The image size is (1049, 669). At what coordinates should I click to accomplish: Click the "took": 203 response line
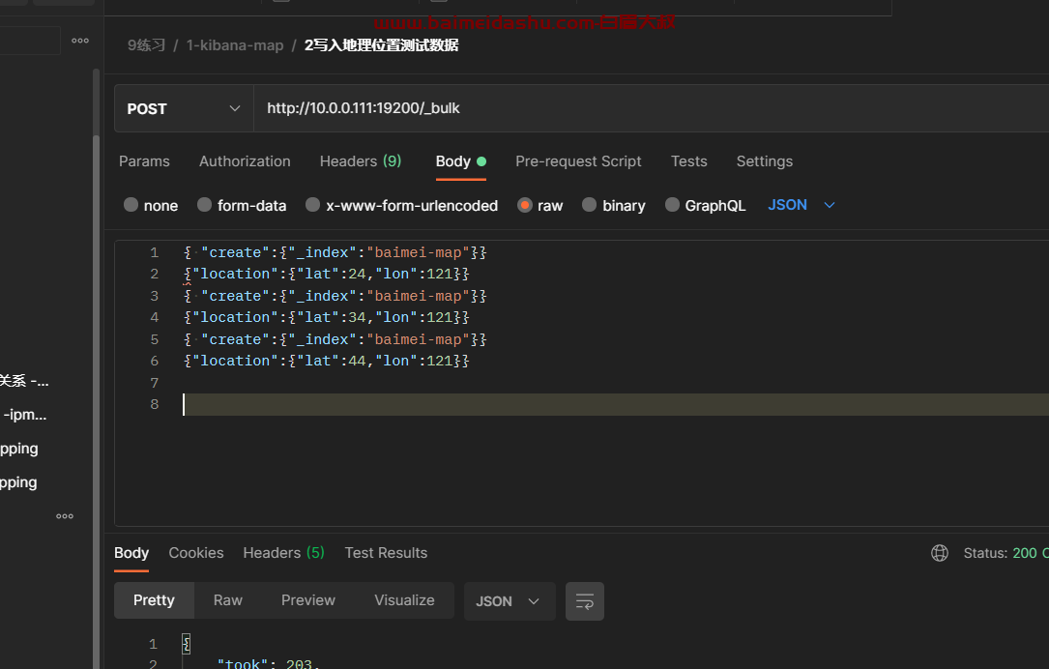(268, 663)
